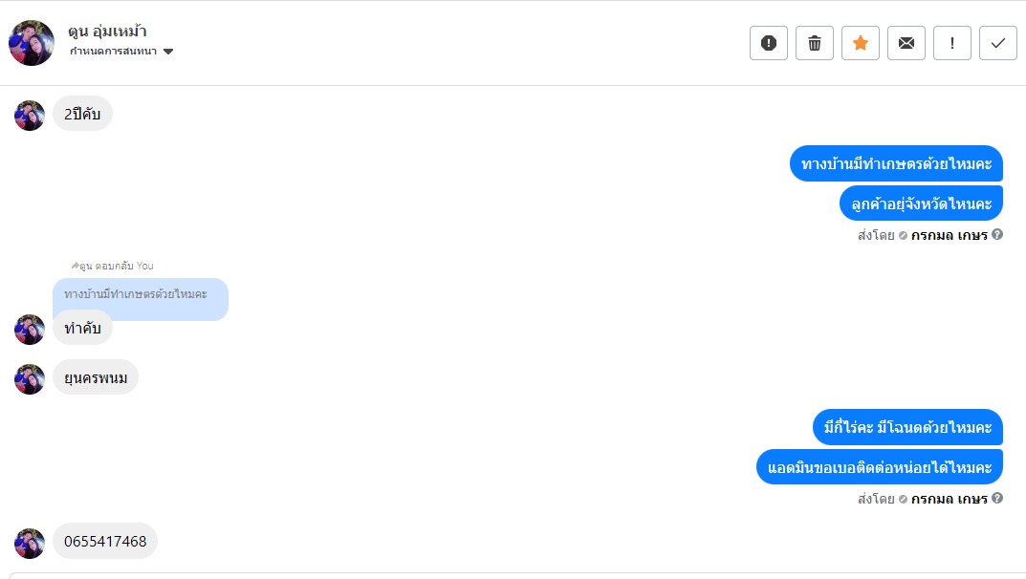
Task: Click the avatar next to ยุนครพนม message
Action: tap(30, 378)
